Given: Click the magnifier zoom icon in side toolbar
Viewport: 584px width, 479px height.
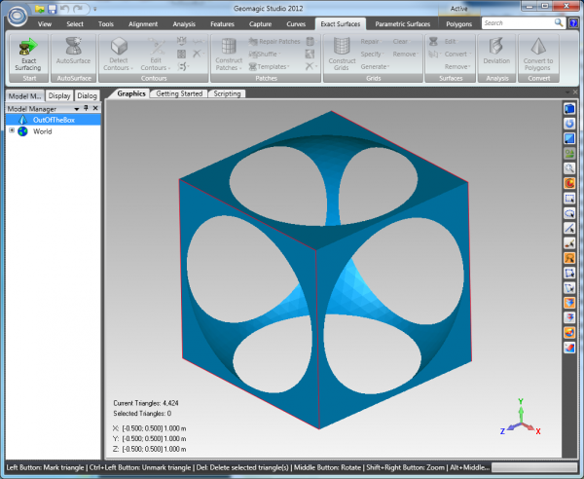Looking at the screenshot, I should click(569, 167).
